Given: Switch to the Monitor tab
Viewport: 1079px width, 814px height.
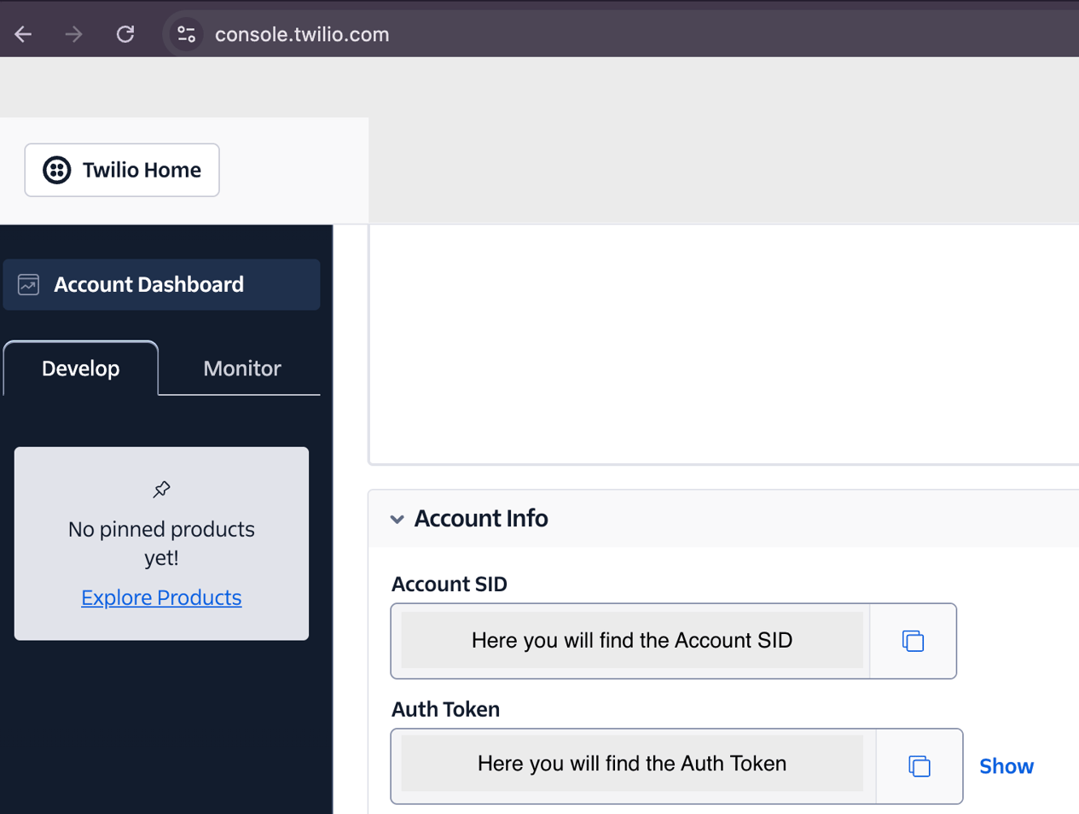Looking at the screenshot, I should 242,369.
